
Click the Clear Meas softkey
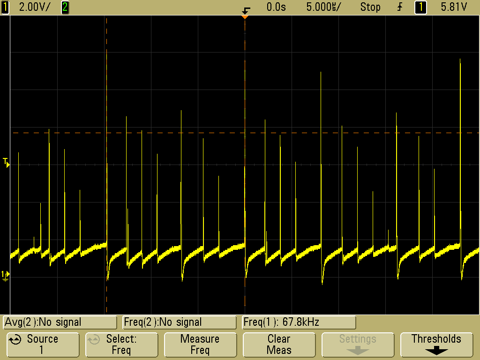point(279,345)
